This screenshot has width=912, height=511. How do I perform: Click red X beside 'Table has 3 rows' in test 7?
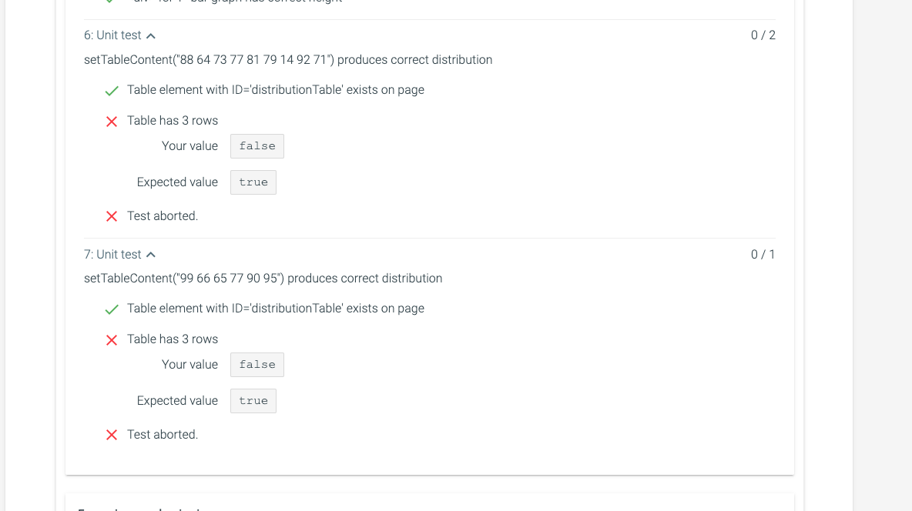point(112,340)
